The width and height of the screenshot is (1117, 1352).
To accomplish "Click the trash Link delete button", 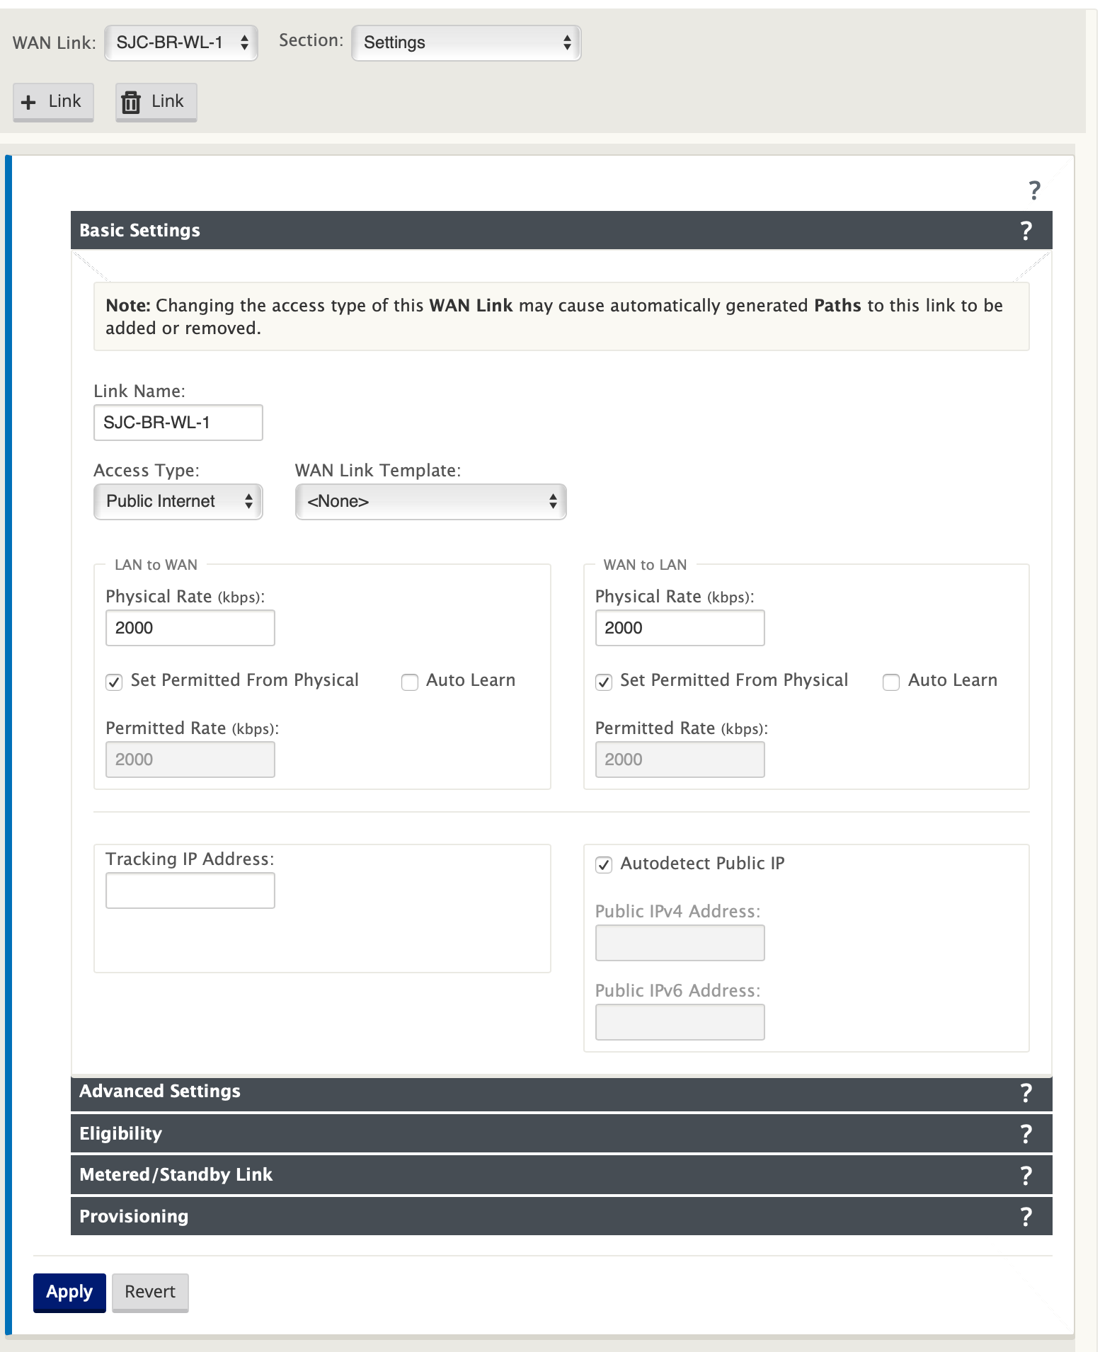I will pyautogui.click(x=156, y=102).
